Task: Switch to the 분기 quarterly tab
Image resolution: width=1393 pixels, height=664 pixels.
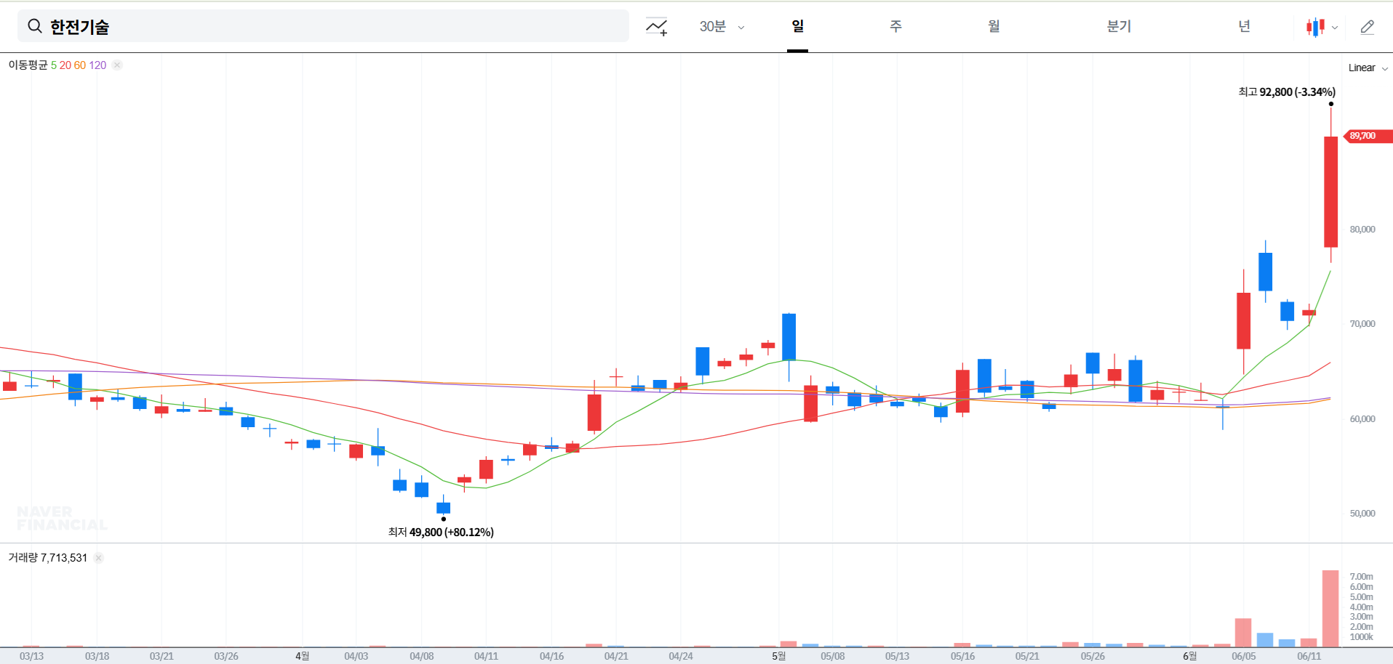Action: point(1119,26)
